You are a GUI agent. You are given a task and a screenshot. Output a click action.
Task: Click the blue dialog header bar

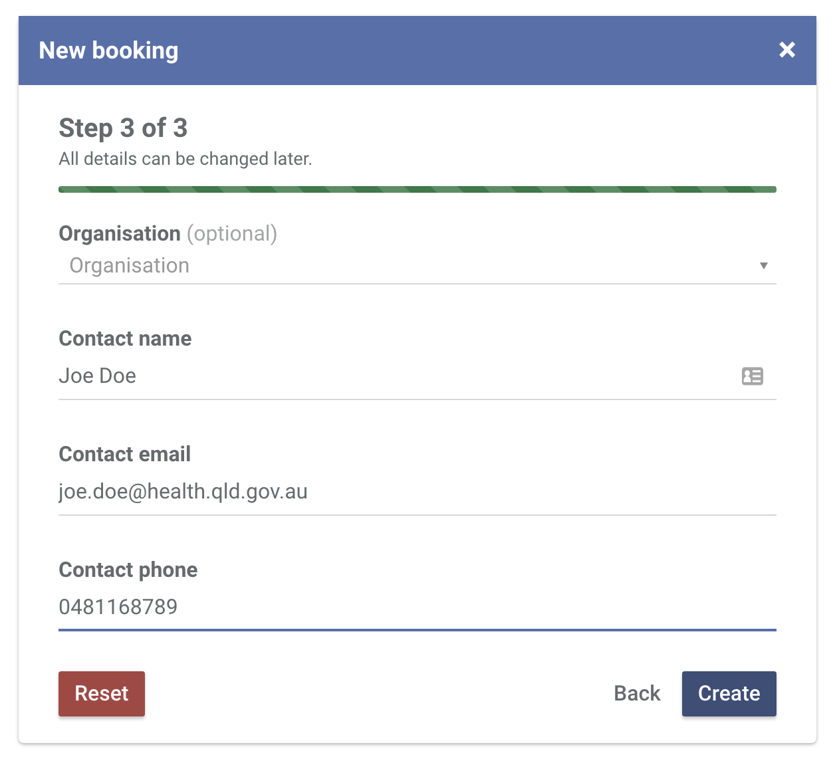pyautogui.click(x=418, y=51)
